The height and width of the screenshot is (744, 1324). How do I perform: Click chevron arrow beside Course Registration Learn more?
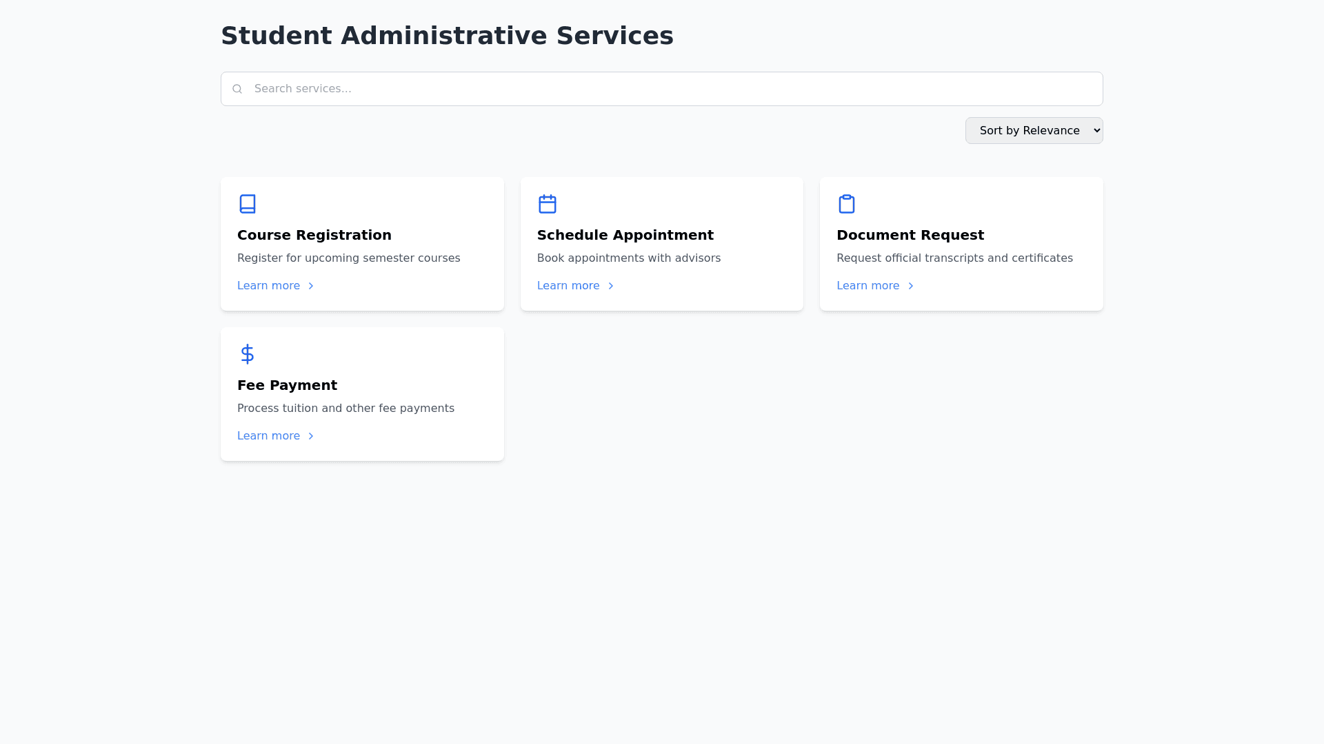click(310, 286)
